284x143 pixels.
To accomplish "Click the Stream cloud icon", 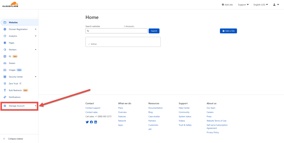I will 5,63.
